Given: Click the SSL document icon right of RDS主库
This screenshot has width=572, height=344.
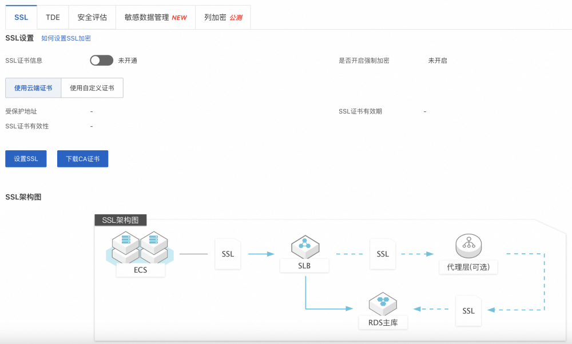Looking at the screenshot, I should (468, 310).
